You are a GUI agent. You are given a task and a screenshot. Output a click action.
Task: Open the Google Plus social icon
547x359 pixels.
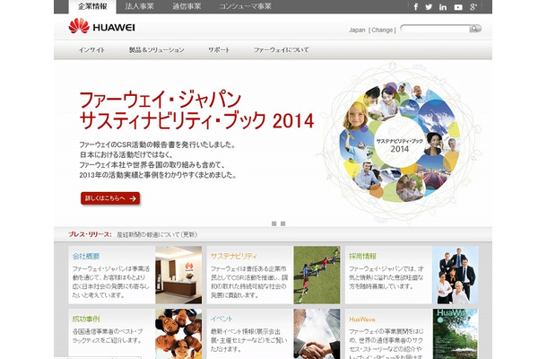click(473, 7)
